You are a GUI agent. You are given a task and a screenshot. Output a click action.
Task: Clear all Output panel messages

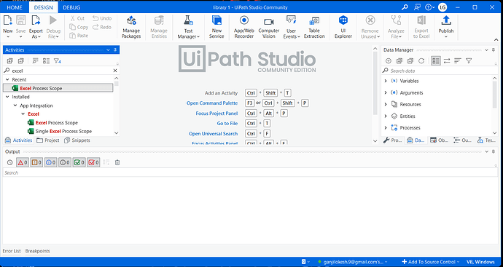click(117, 163)
